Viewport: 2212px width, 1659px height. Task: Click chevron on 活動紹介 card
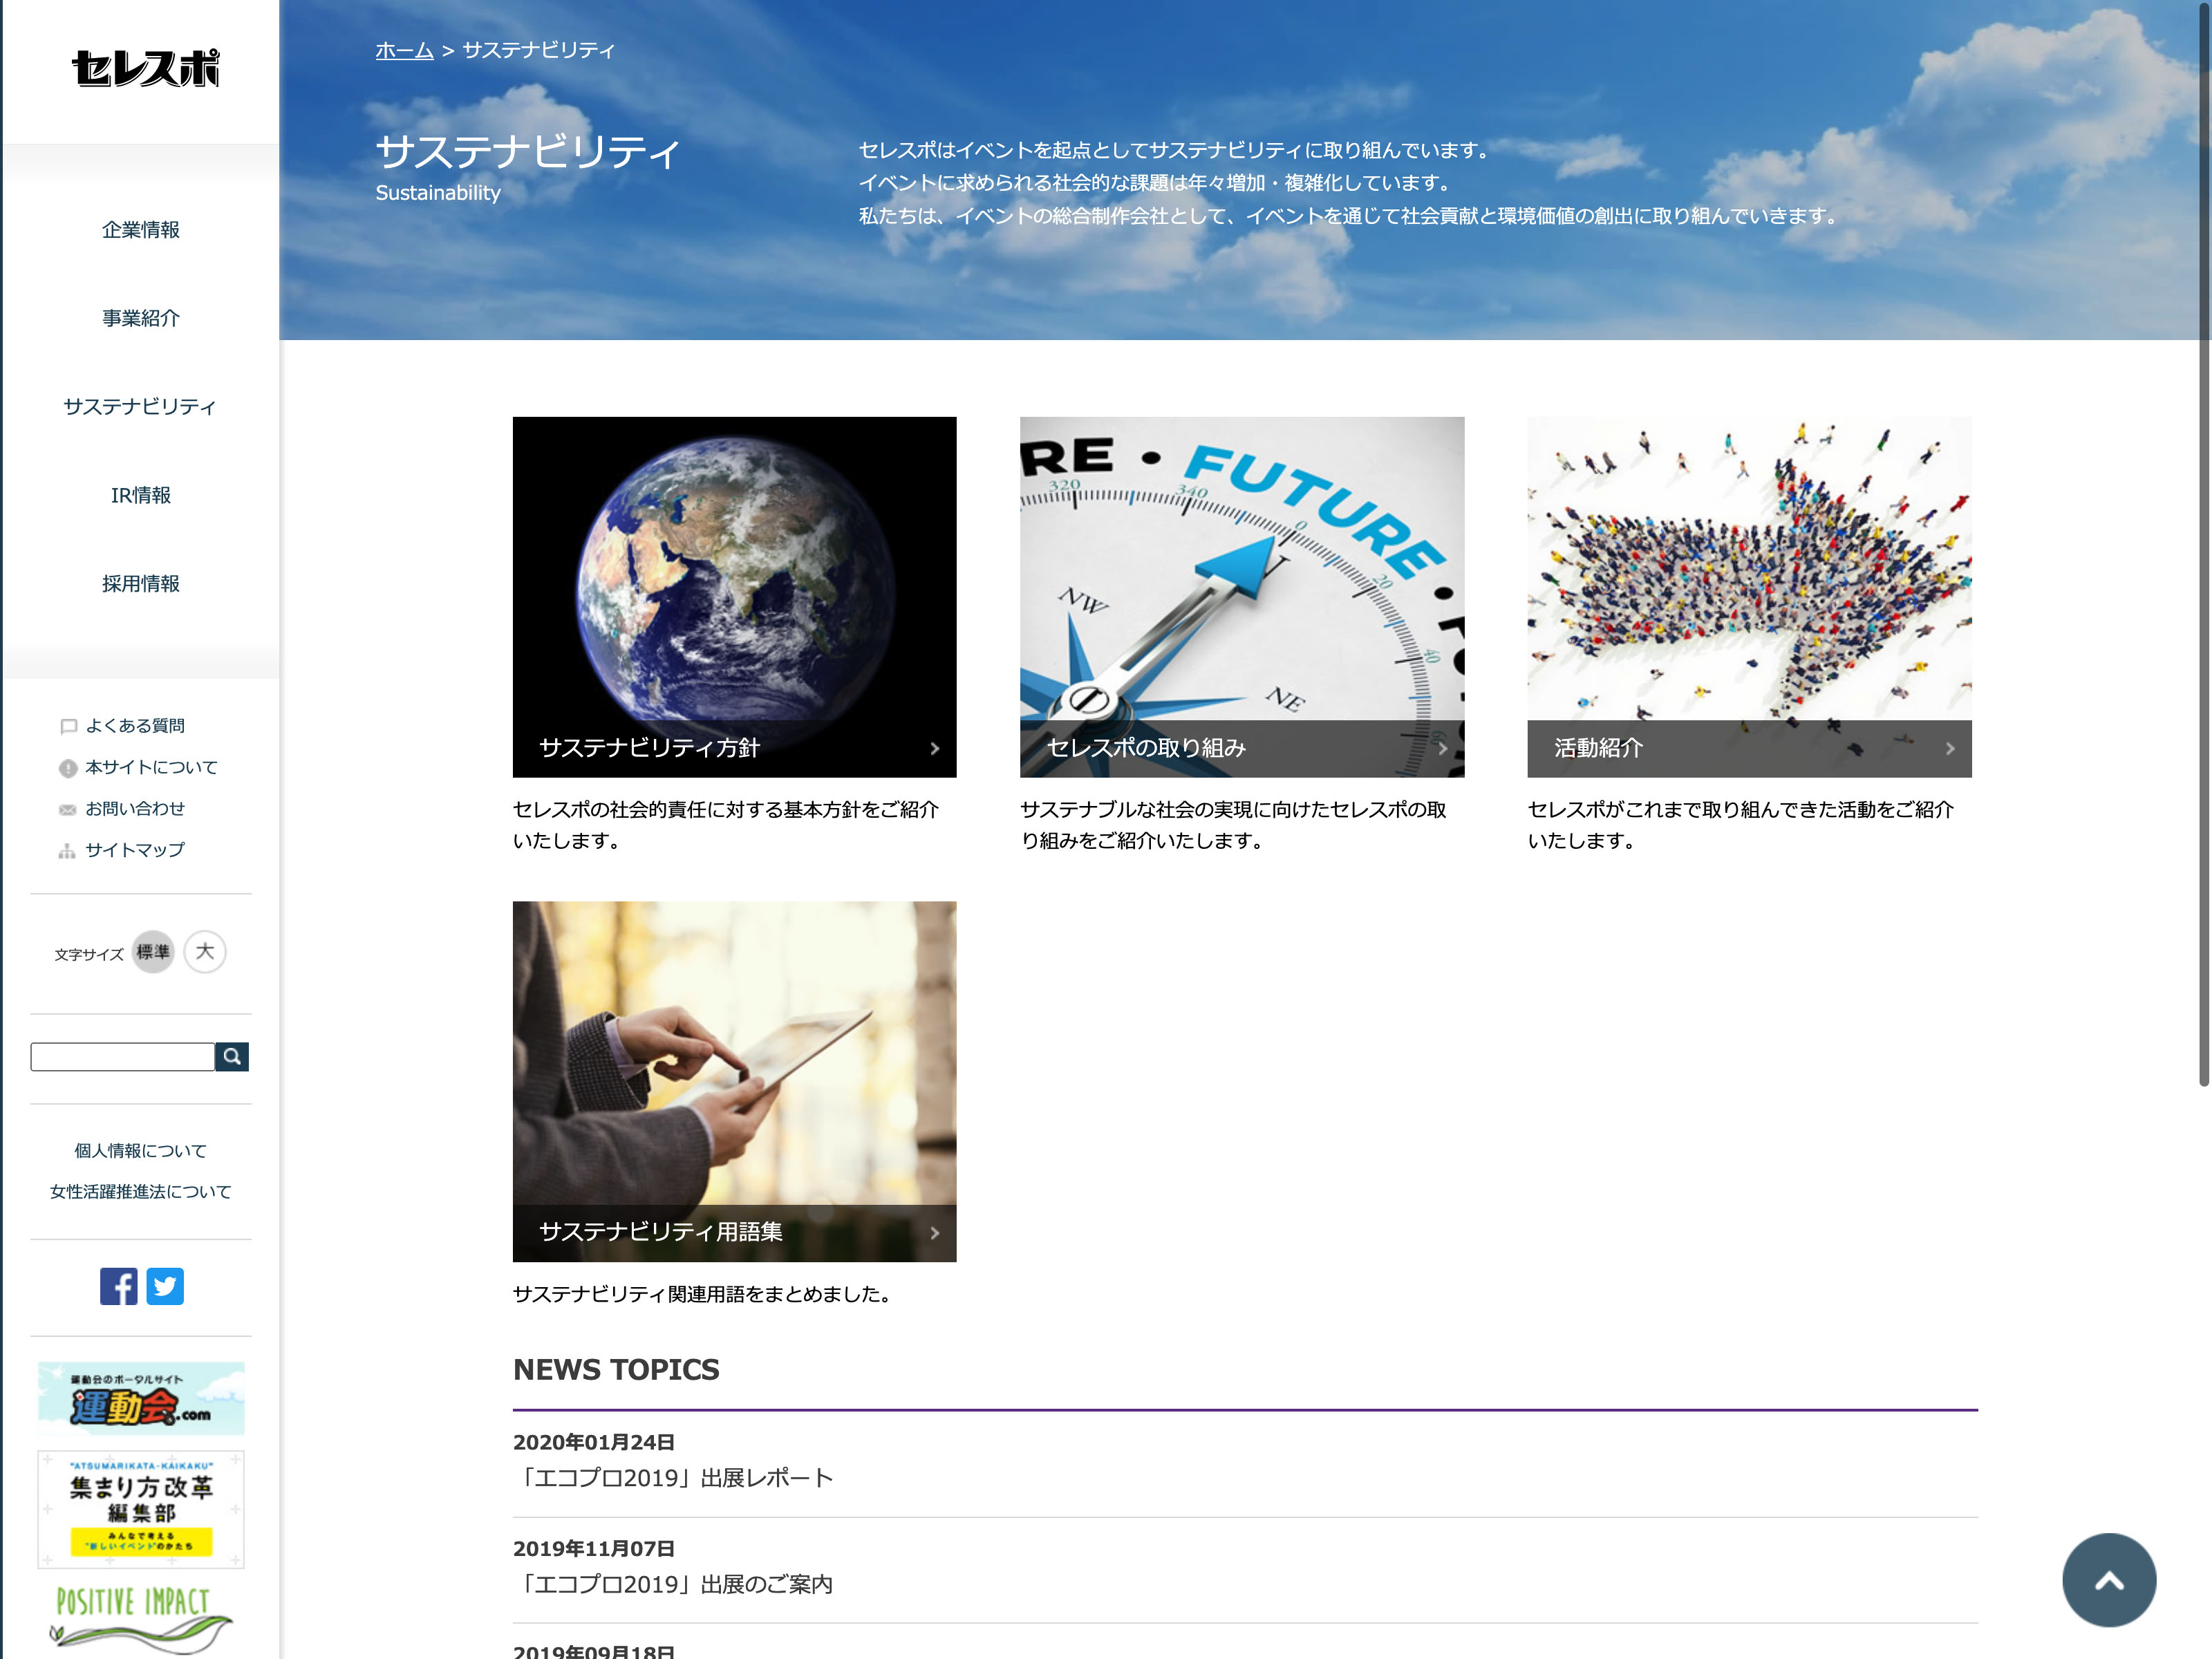(x=1949, y=749)
